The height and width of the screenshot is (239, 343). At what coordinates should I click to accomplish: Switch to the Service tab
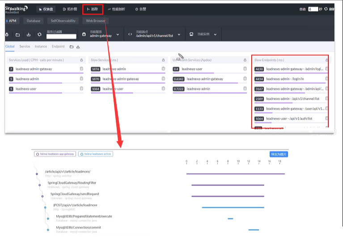(x=25, y=47)
